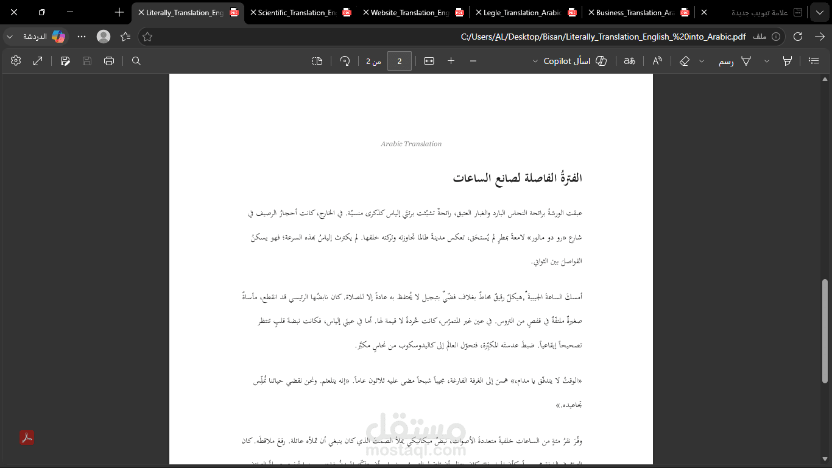Close the Website_Translation tab
The image size is (832, 468).
(x=365, y=12)
